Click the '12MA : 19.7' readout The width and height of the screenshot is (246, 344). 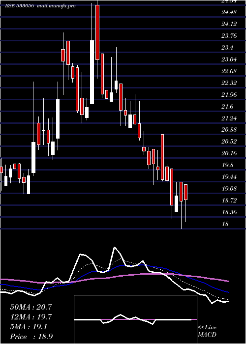point(31,317)
